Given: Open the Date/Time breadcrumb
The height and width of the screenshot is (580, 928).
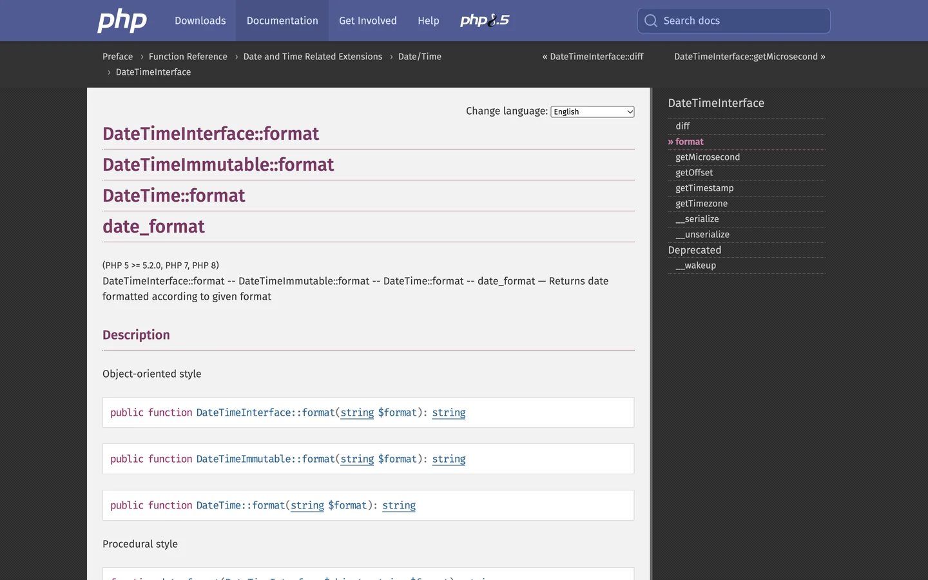Looking at the screenshot, I should (420, 57).
